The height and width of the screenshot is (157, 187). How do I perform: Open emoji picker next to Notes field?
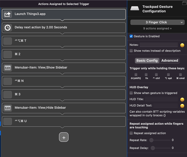[x=182, y=45]
